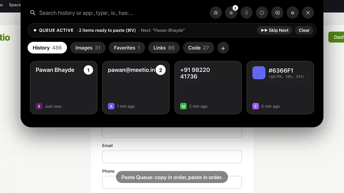The width and height of the screenshot is (344, 193).
Task: Select the #6366F1 color clip card
Action: (280, 87)
